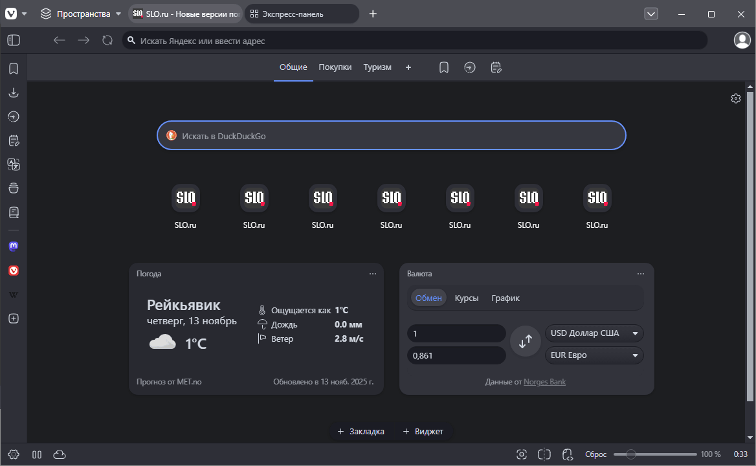
Task: Add a new bookmark with Закладка button
Action: (x=361, y=431)
